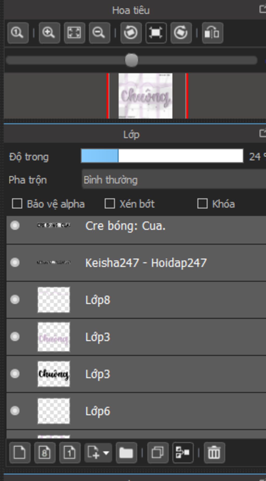Hide the Lớp8 layer

[x=15, y=299]
